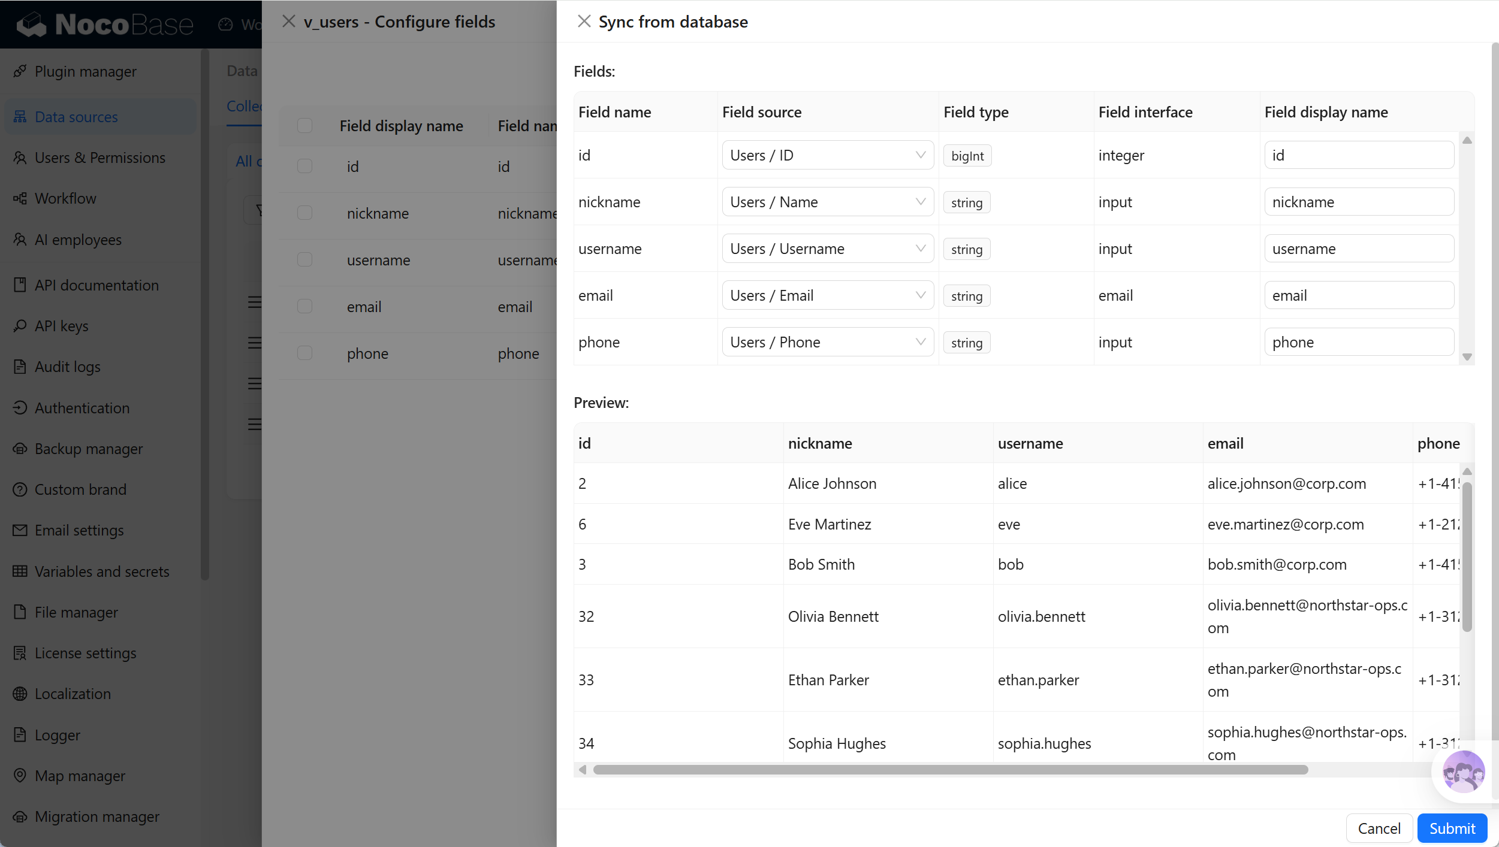This screenshot has width=1499, height=847.
Task: Click display name input for email
Action: pos(1359,295)
